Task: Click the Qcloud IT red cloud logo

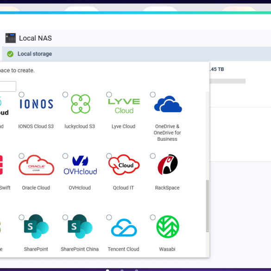Action: pyautogui.click(x=124, y=165)
